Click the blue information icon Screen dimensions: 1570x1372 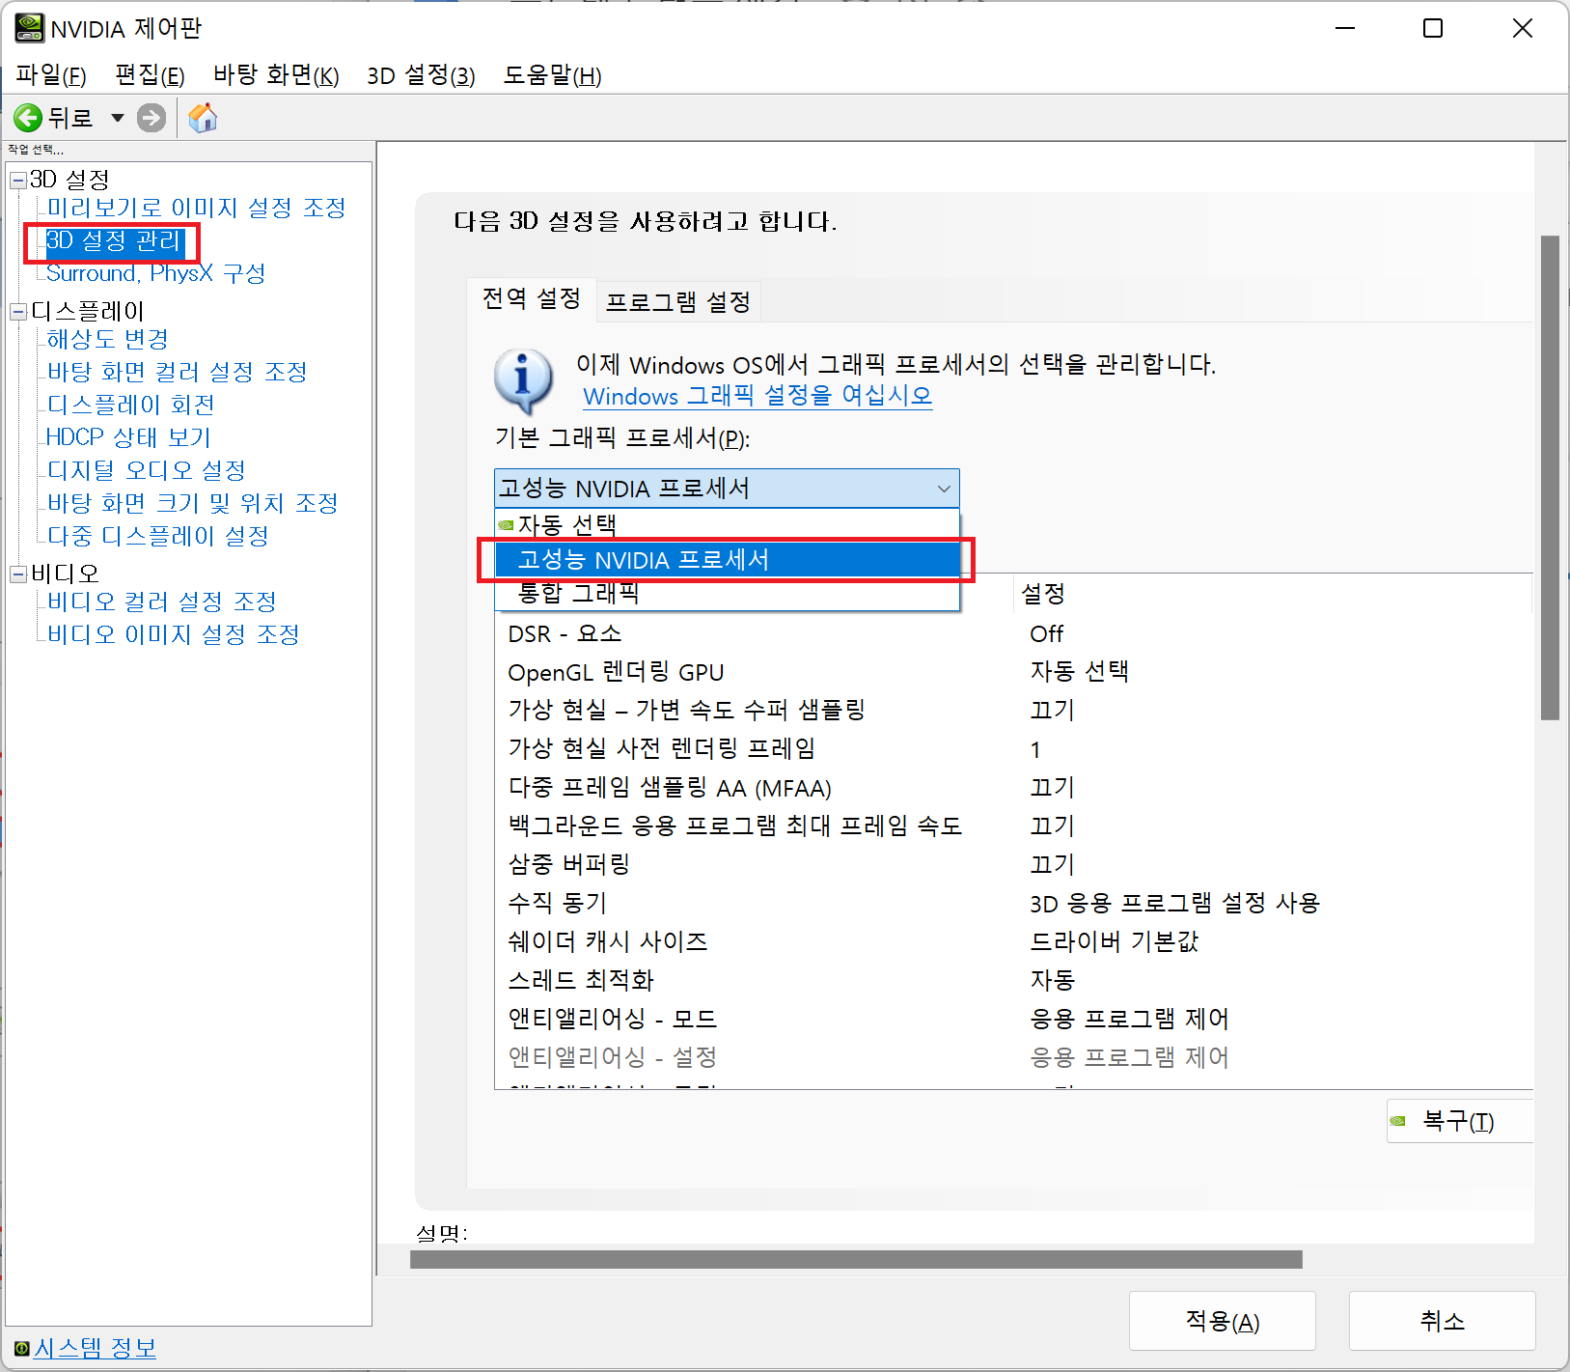coord(524,380)
